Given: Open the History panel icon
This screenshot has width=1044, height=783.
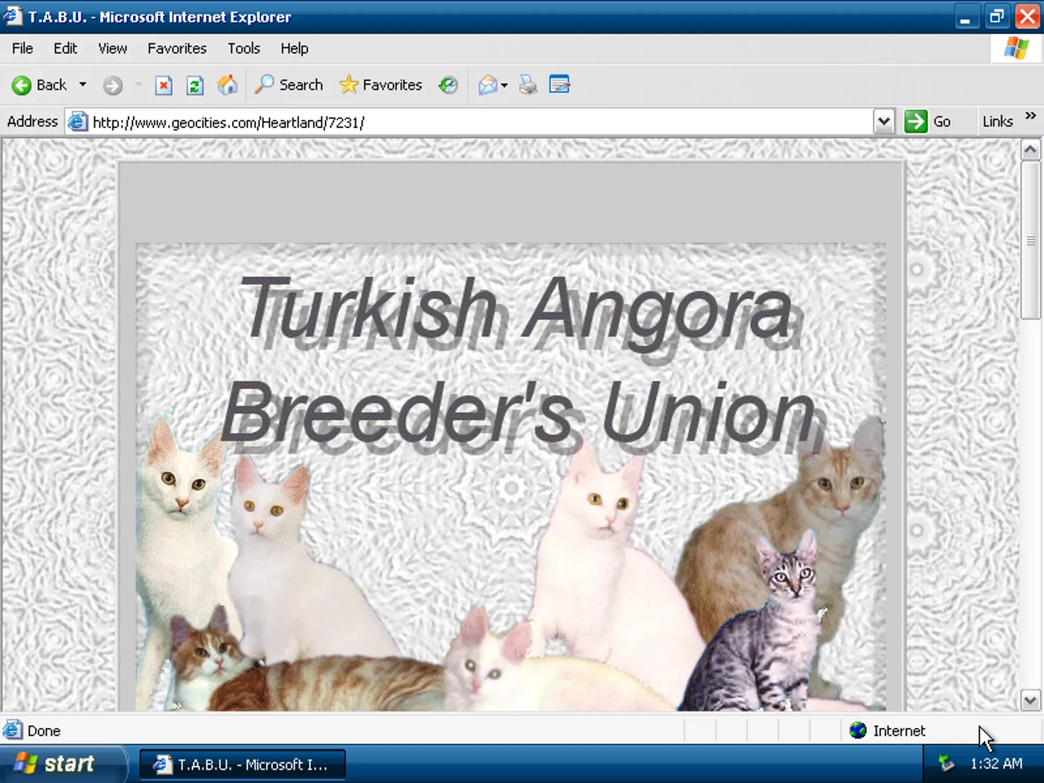Looking at the screenshot, I should pos(448,85).
